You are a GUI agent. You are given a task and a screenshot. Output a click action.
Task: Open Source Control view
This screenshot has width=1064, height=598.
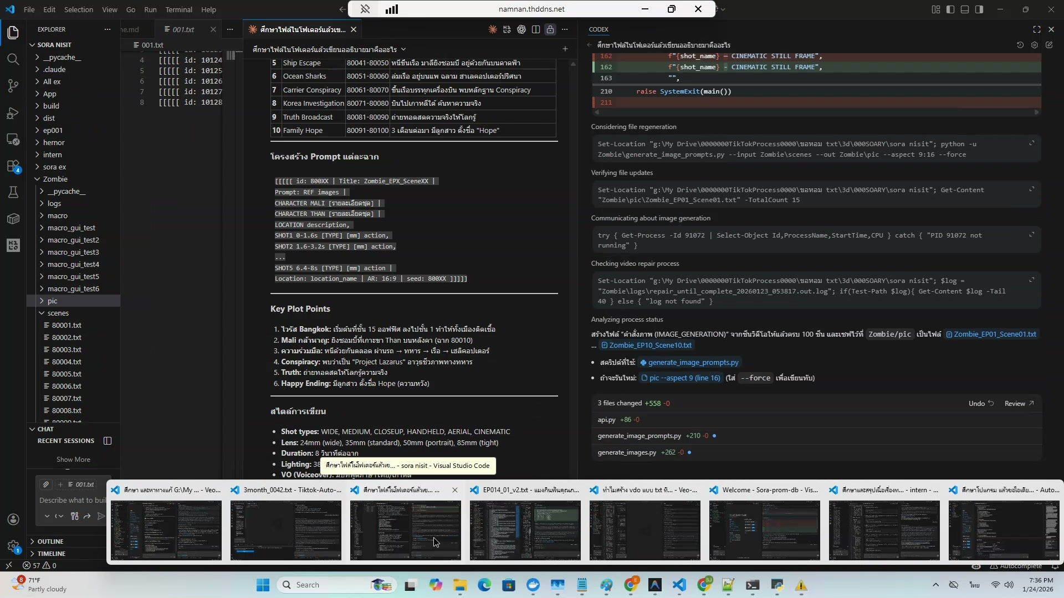tap(13, 86)
